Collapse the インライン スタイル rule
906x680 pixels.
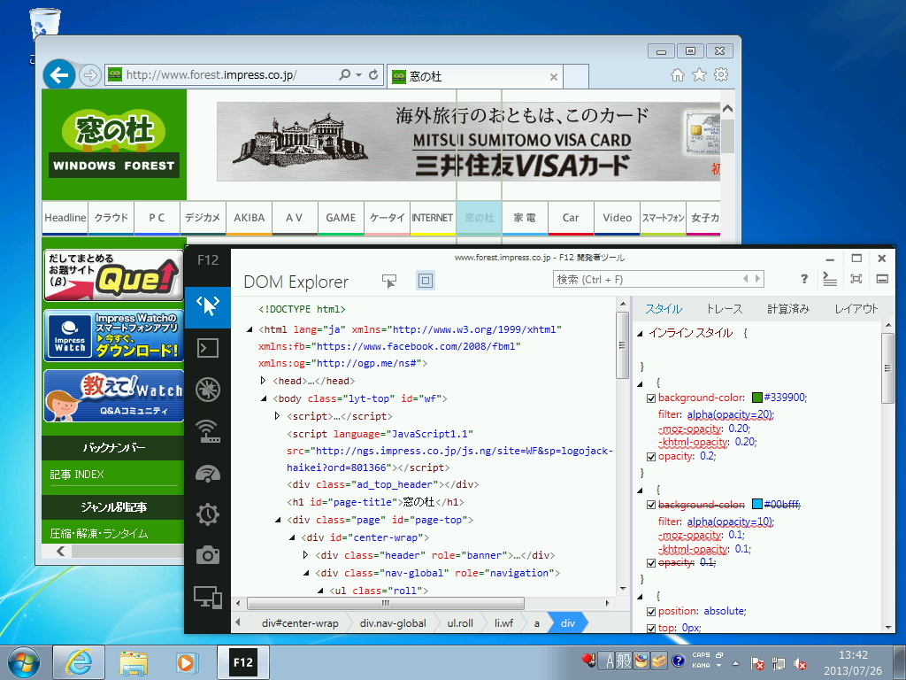[641, 334]
